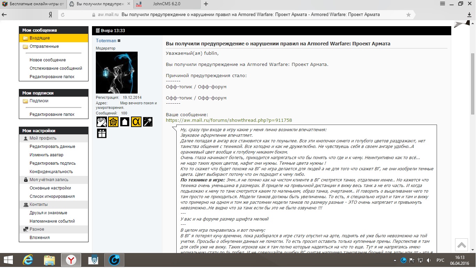Click the Action Center flag tray icon
The image size is (476, 268).
pos(412,260)
